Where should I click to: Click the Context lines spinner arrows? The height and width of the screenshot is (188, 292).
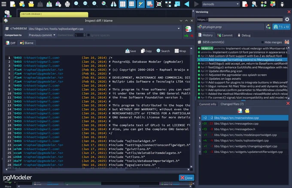point(85,35)
